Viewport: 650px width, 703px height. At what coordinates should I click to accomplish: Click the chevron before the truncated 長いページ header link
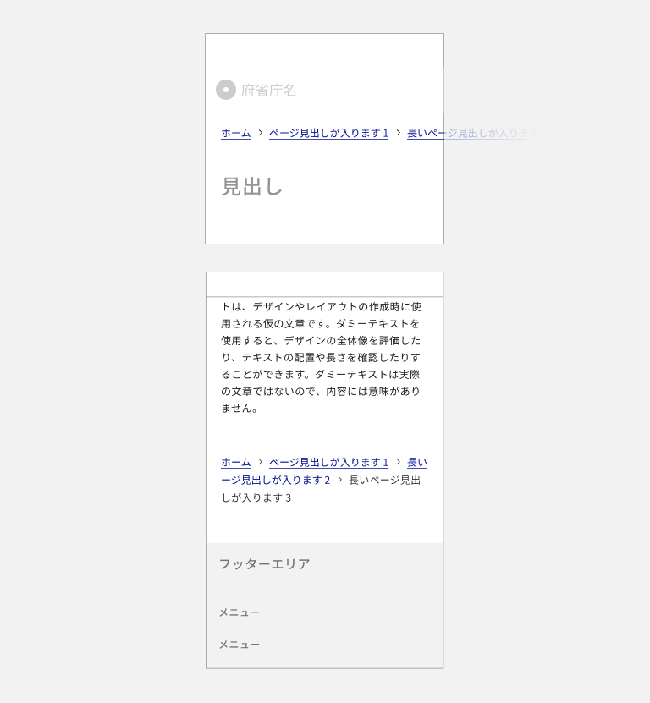pyautogui.click(x=399, y=133)
